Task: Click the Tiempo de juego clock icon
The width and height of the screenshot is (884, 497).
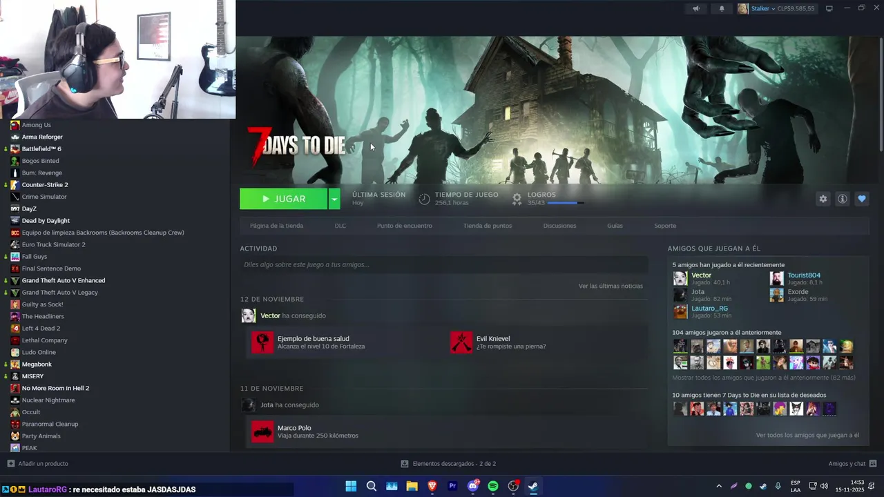Action: [424, 199]
